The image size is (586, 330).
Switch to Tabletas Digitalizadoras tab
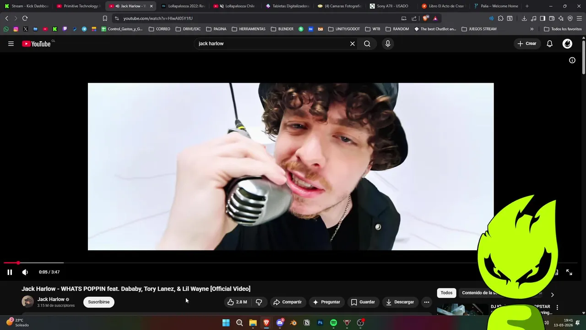[x=288, y=6]
